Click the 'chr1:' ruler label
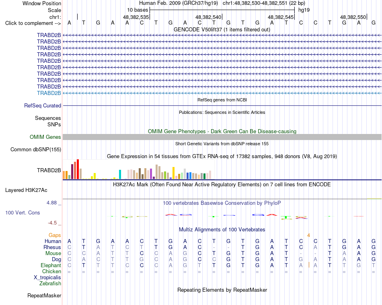The image size is (382, 305). (x=55, y=17)
